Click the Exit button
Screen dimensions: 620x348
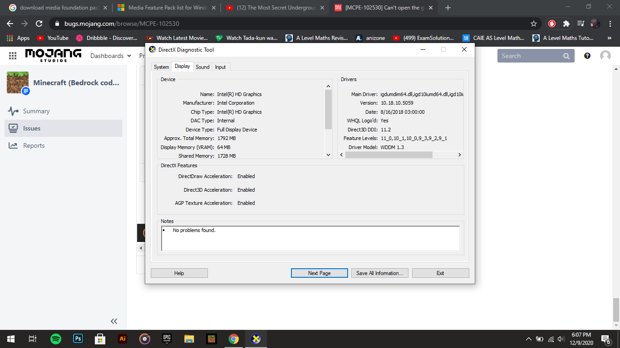[x=440, y=273]
